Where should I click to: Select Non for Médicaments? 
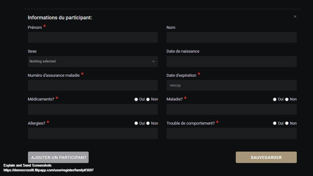tap(148, 99)
